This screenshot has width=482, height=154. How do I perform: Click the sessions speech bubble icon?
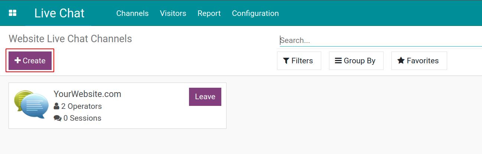click(58, 118)
